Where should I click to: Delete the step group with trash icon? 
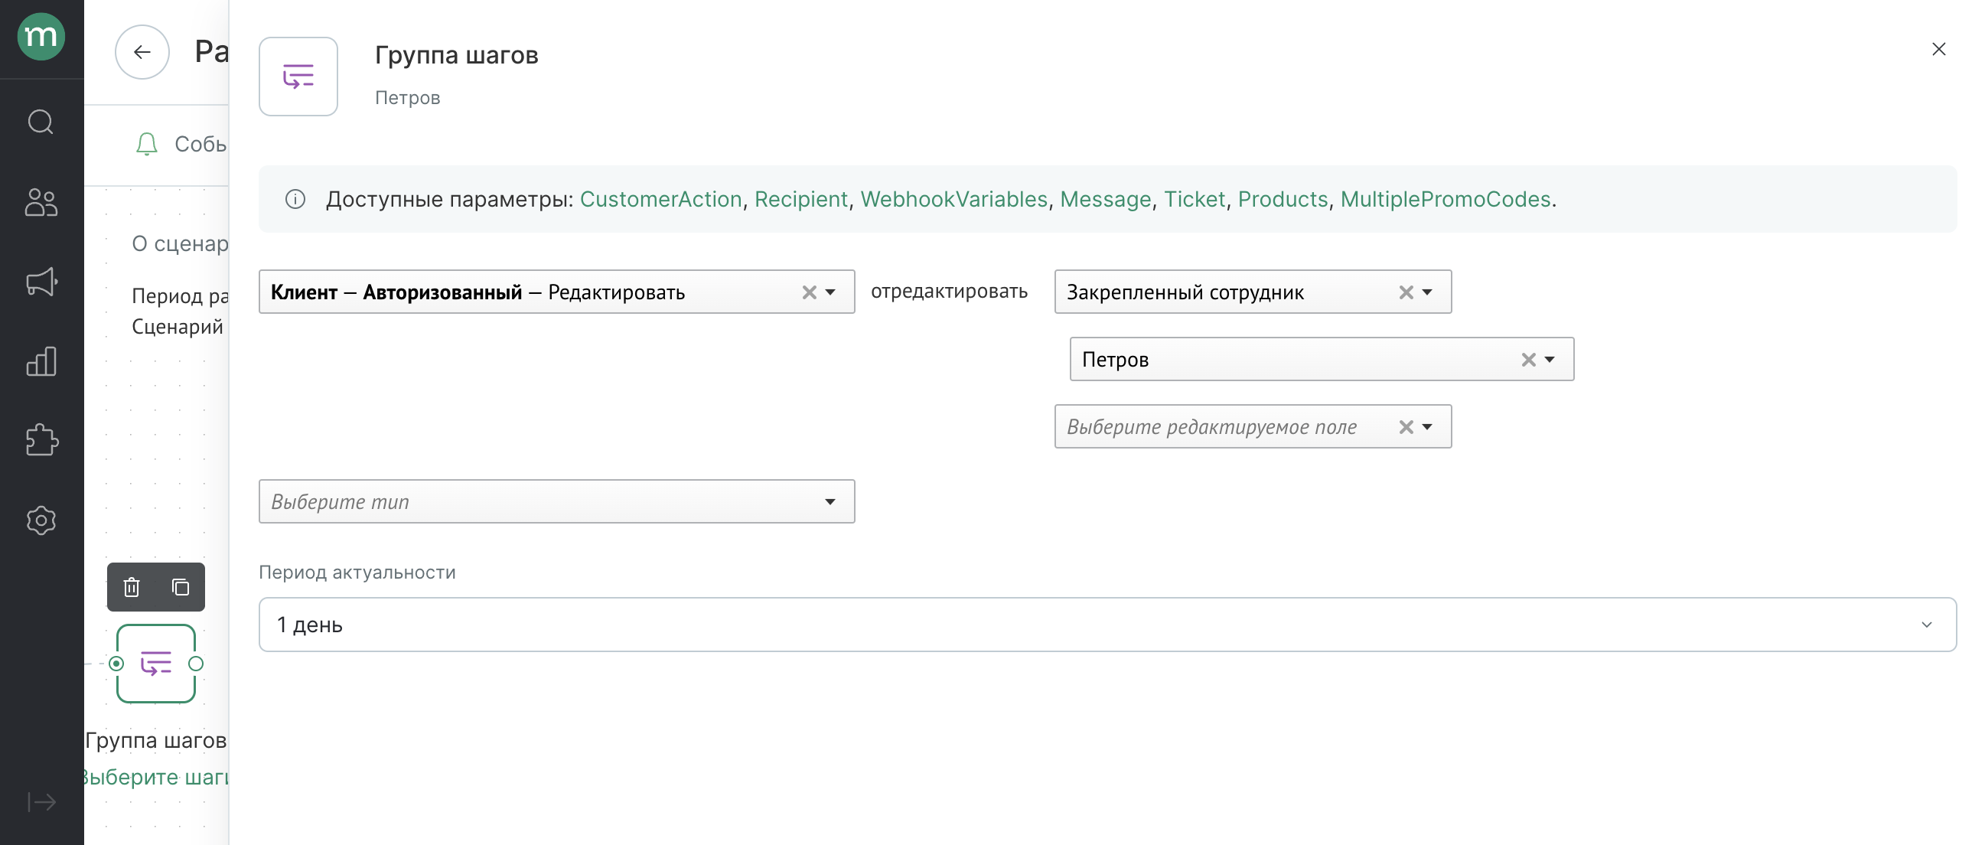click(132, 588)
